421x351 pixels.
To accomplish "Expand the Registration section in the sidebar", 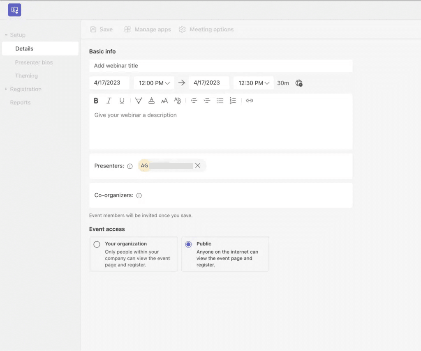I will 25,89.
